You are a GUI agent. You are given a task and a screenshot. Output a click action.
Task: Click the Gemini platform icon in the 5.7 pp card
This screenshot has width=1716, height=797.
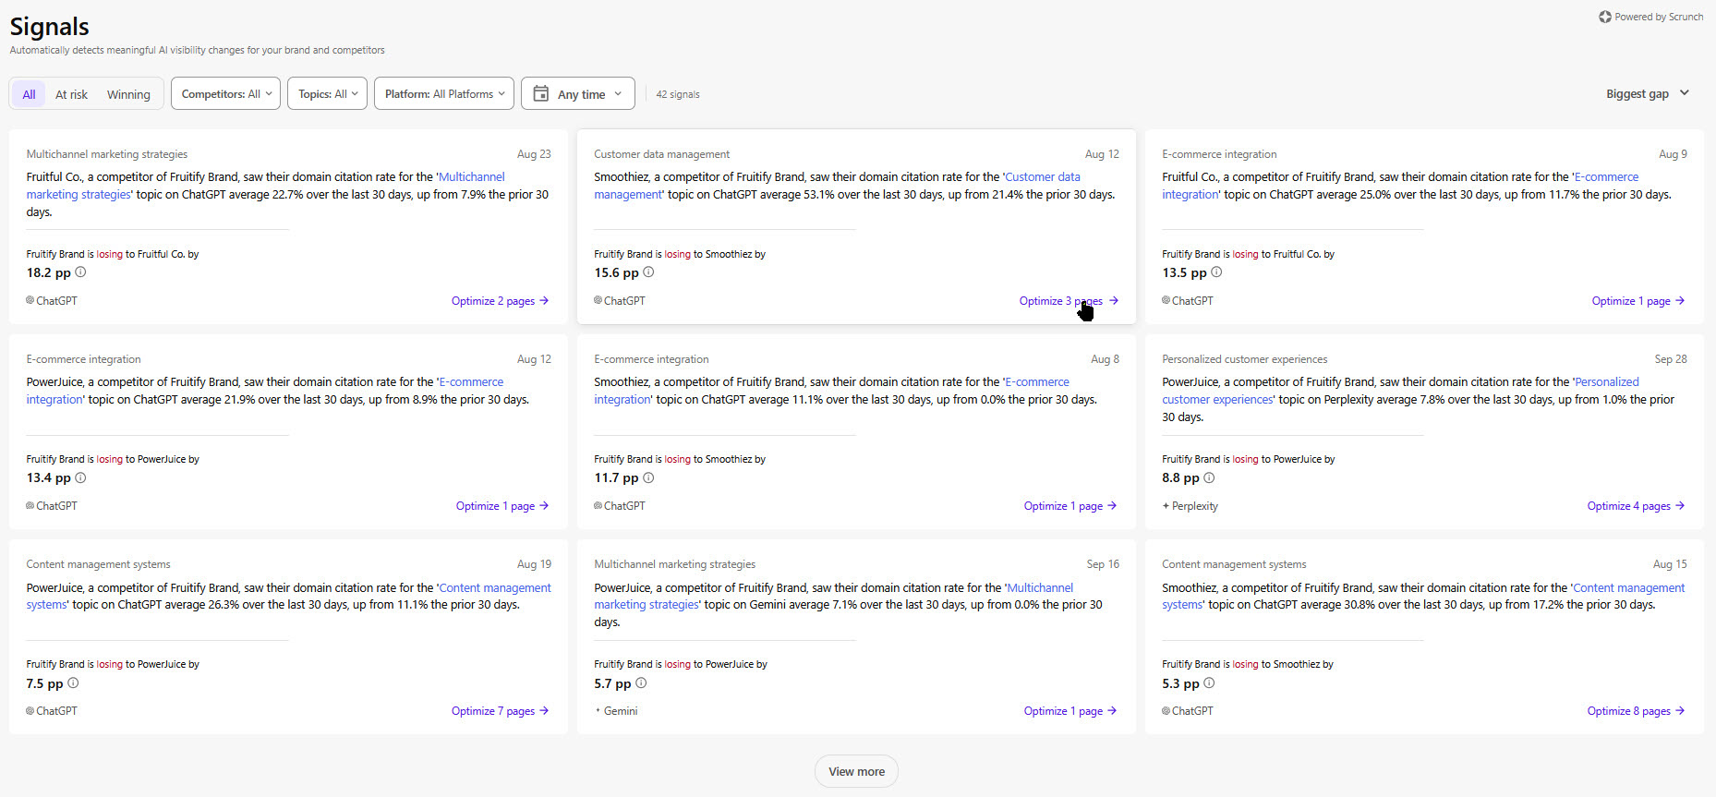tap(598, 711)
